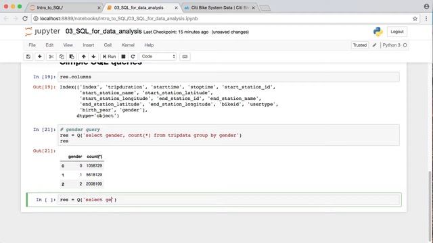Close the Citi Bike System Data tab
The width and height of the screenshot is (433, 243).
[x=253, y=7]
